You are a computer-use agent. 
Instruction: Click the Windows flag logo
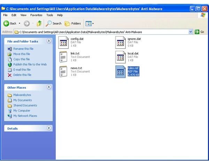tap(203, 15)
